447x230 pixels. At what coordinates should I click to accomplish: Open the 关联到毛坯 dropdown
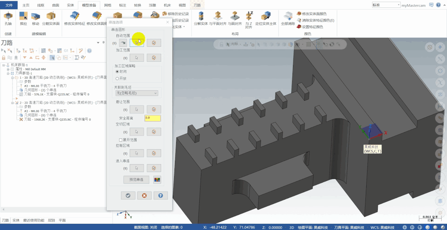click(137, 93)
